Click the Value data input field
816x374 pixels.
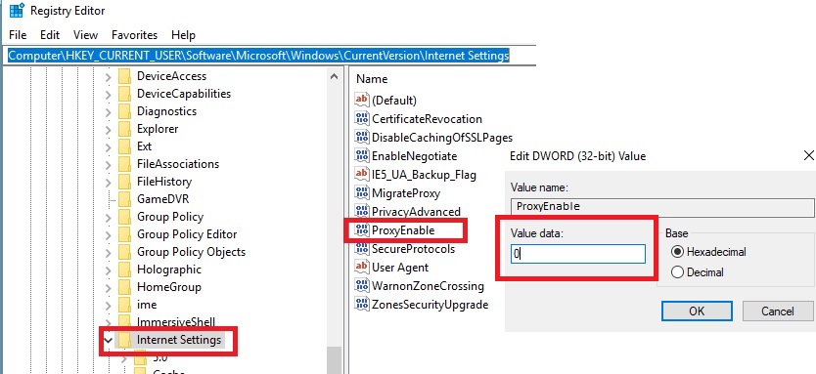pyautogui.click(x=578, y=254)
